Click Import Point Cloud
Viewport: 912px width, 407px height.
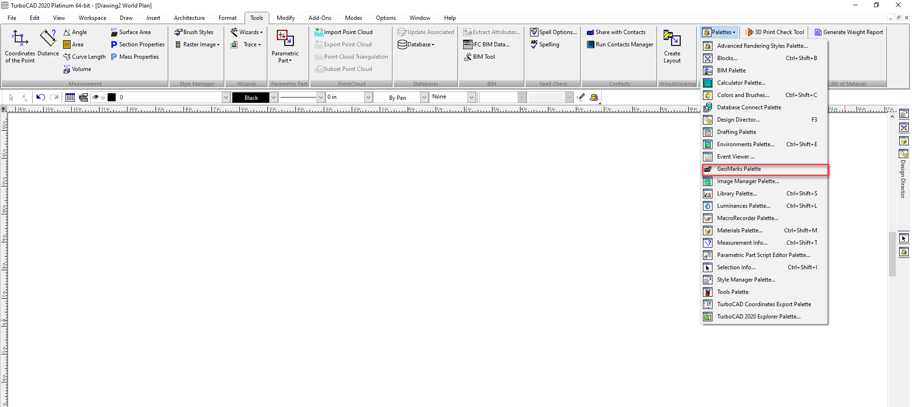pos(344,32)
